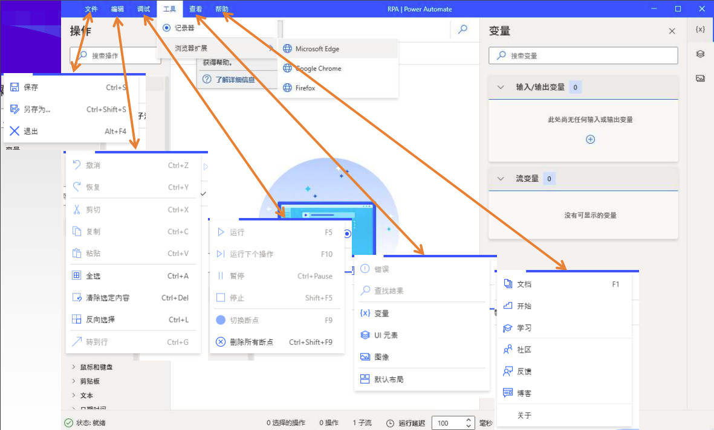This screenshot has height=430, width=714.
Task: Click the 恢复 redo arrow icon
Action: tap(77, 187)
